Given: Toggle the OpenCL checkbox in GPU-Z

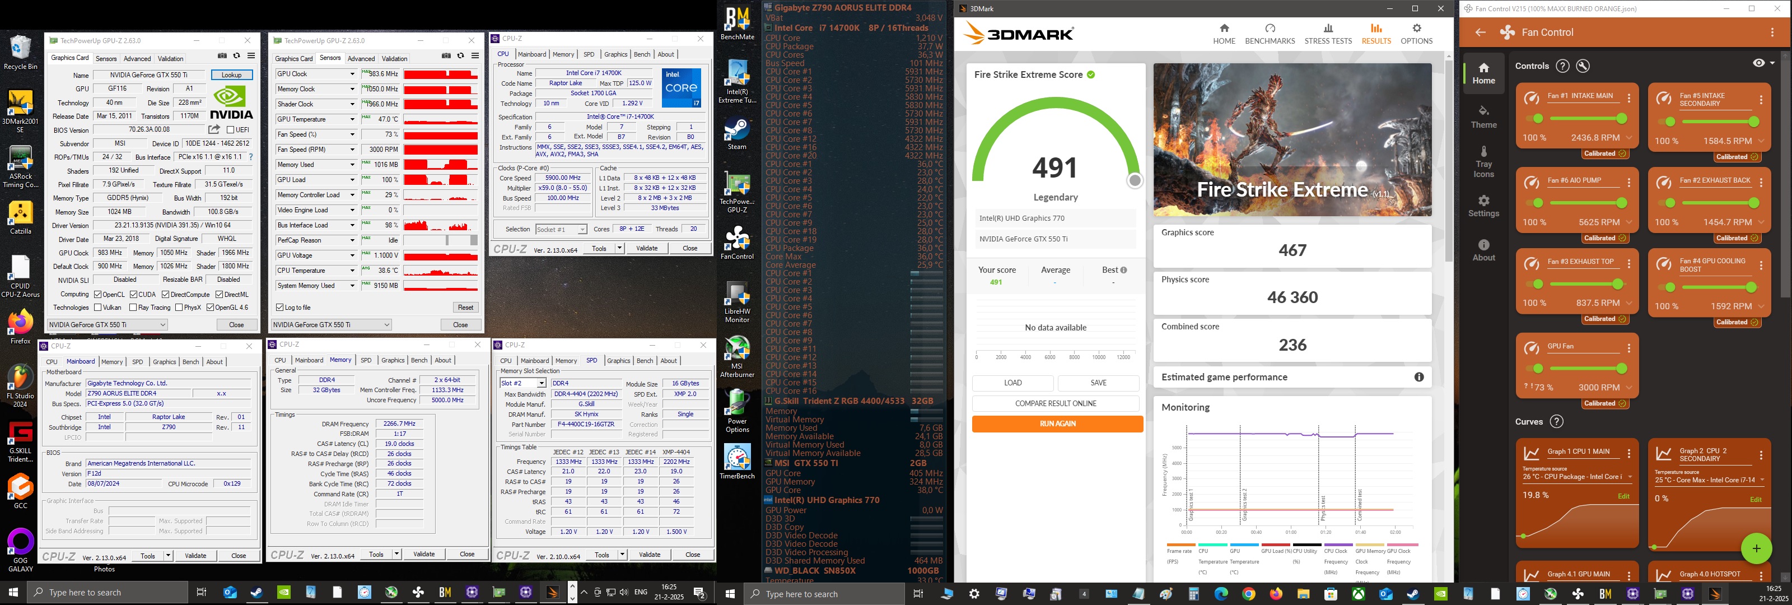Looking at the screenshot, I should click(x=97, y=295).
